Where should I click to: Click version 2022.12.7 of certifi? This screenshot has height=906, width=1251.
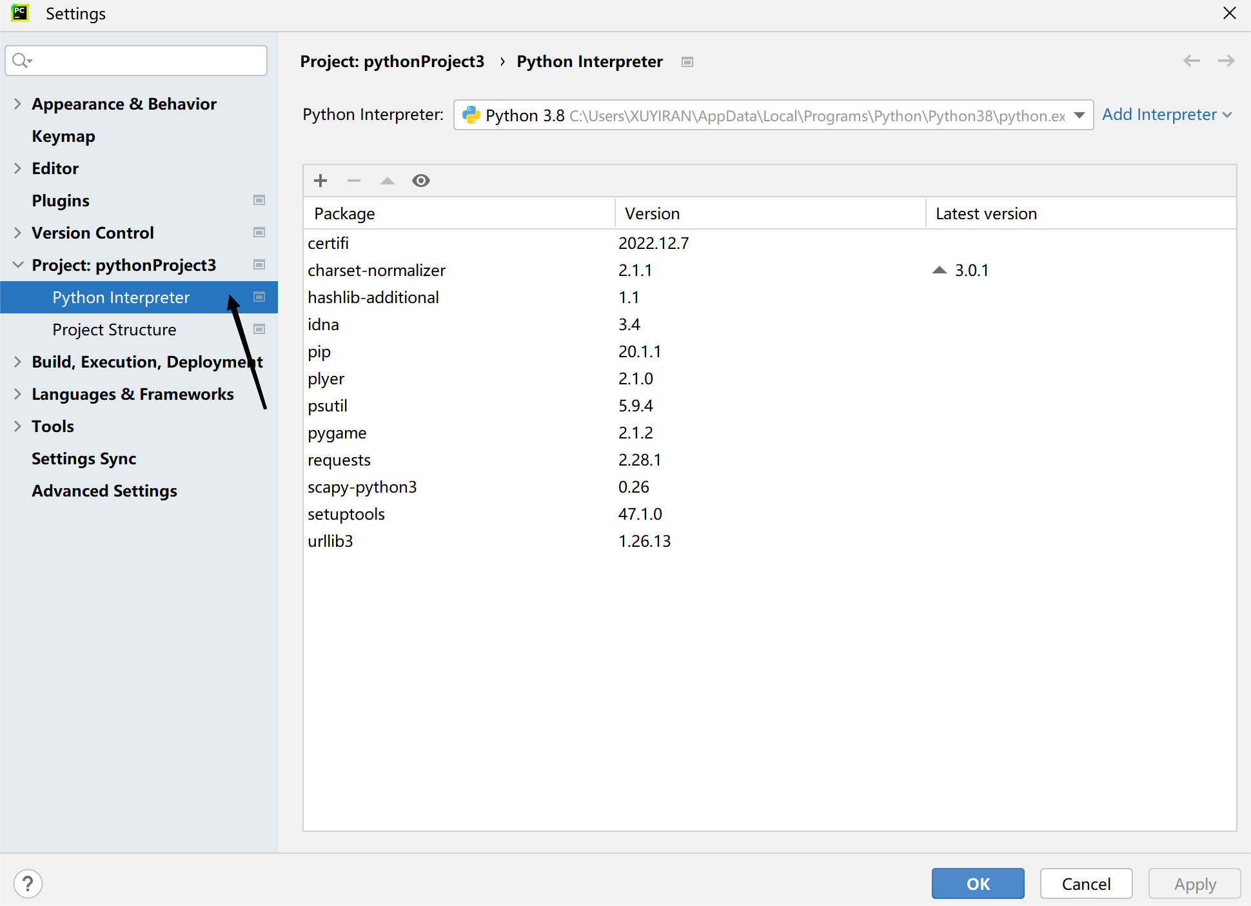654,243
